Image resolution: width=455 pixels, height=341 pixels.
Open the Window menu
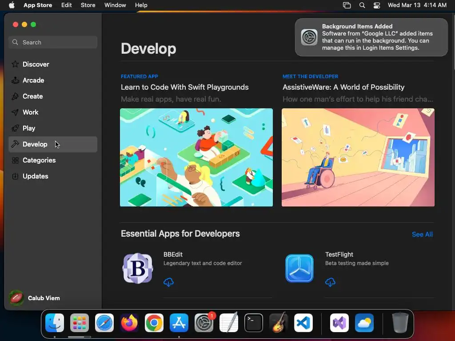tap(115, 5)
